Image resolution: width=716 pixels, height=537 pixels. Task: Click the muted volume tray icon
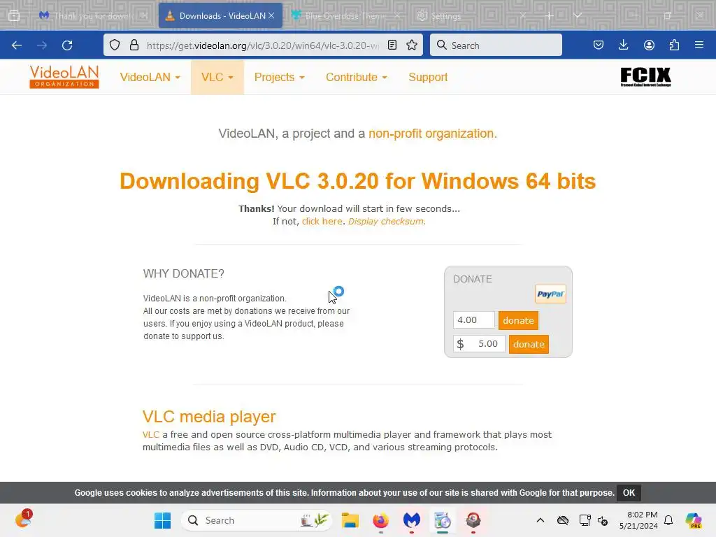click(603, 520)
